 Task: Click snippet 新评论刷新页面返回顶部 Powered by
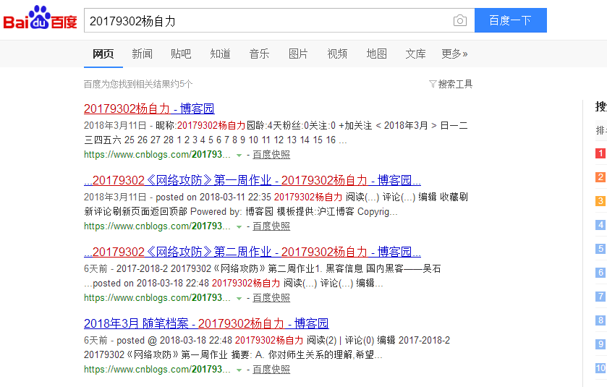coord(163,212)
